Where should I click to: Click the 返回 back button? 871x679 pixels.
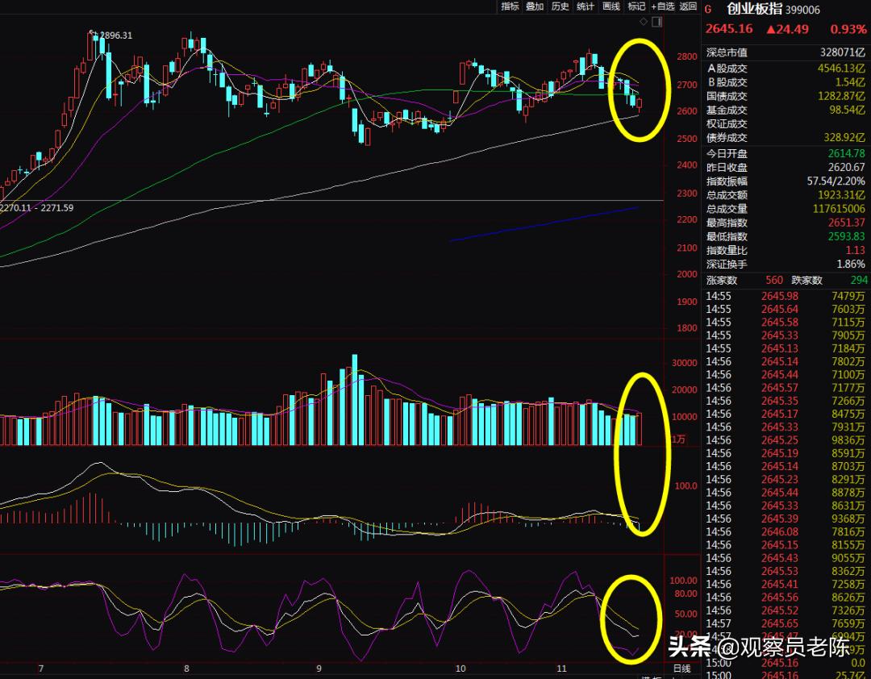(688, 6)
